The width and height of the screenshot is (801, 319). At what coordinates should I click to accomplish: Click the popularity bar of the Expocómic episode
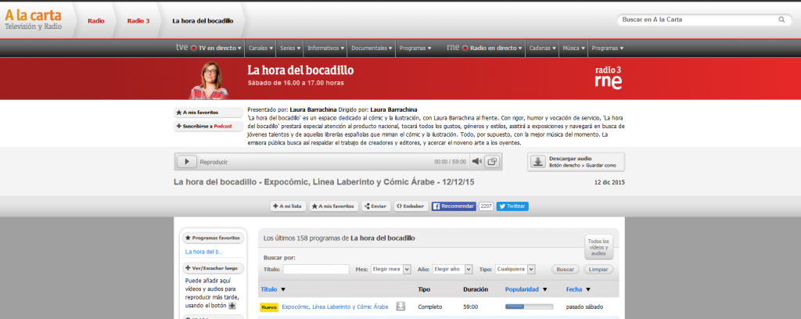pyautogui.click(x=530, y=306)
